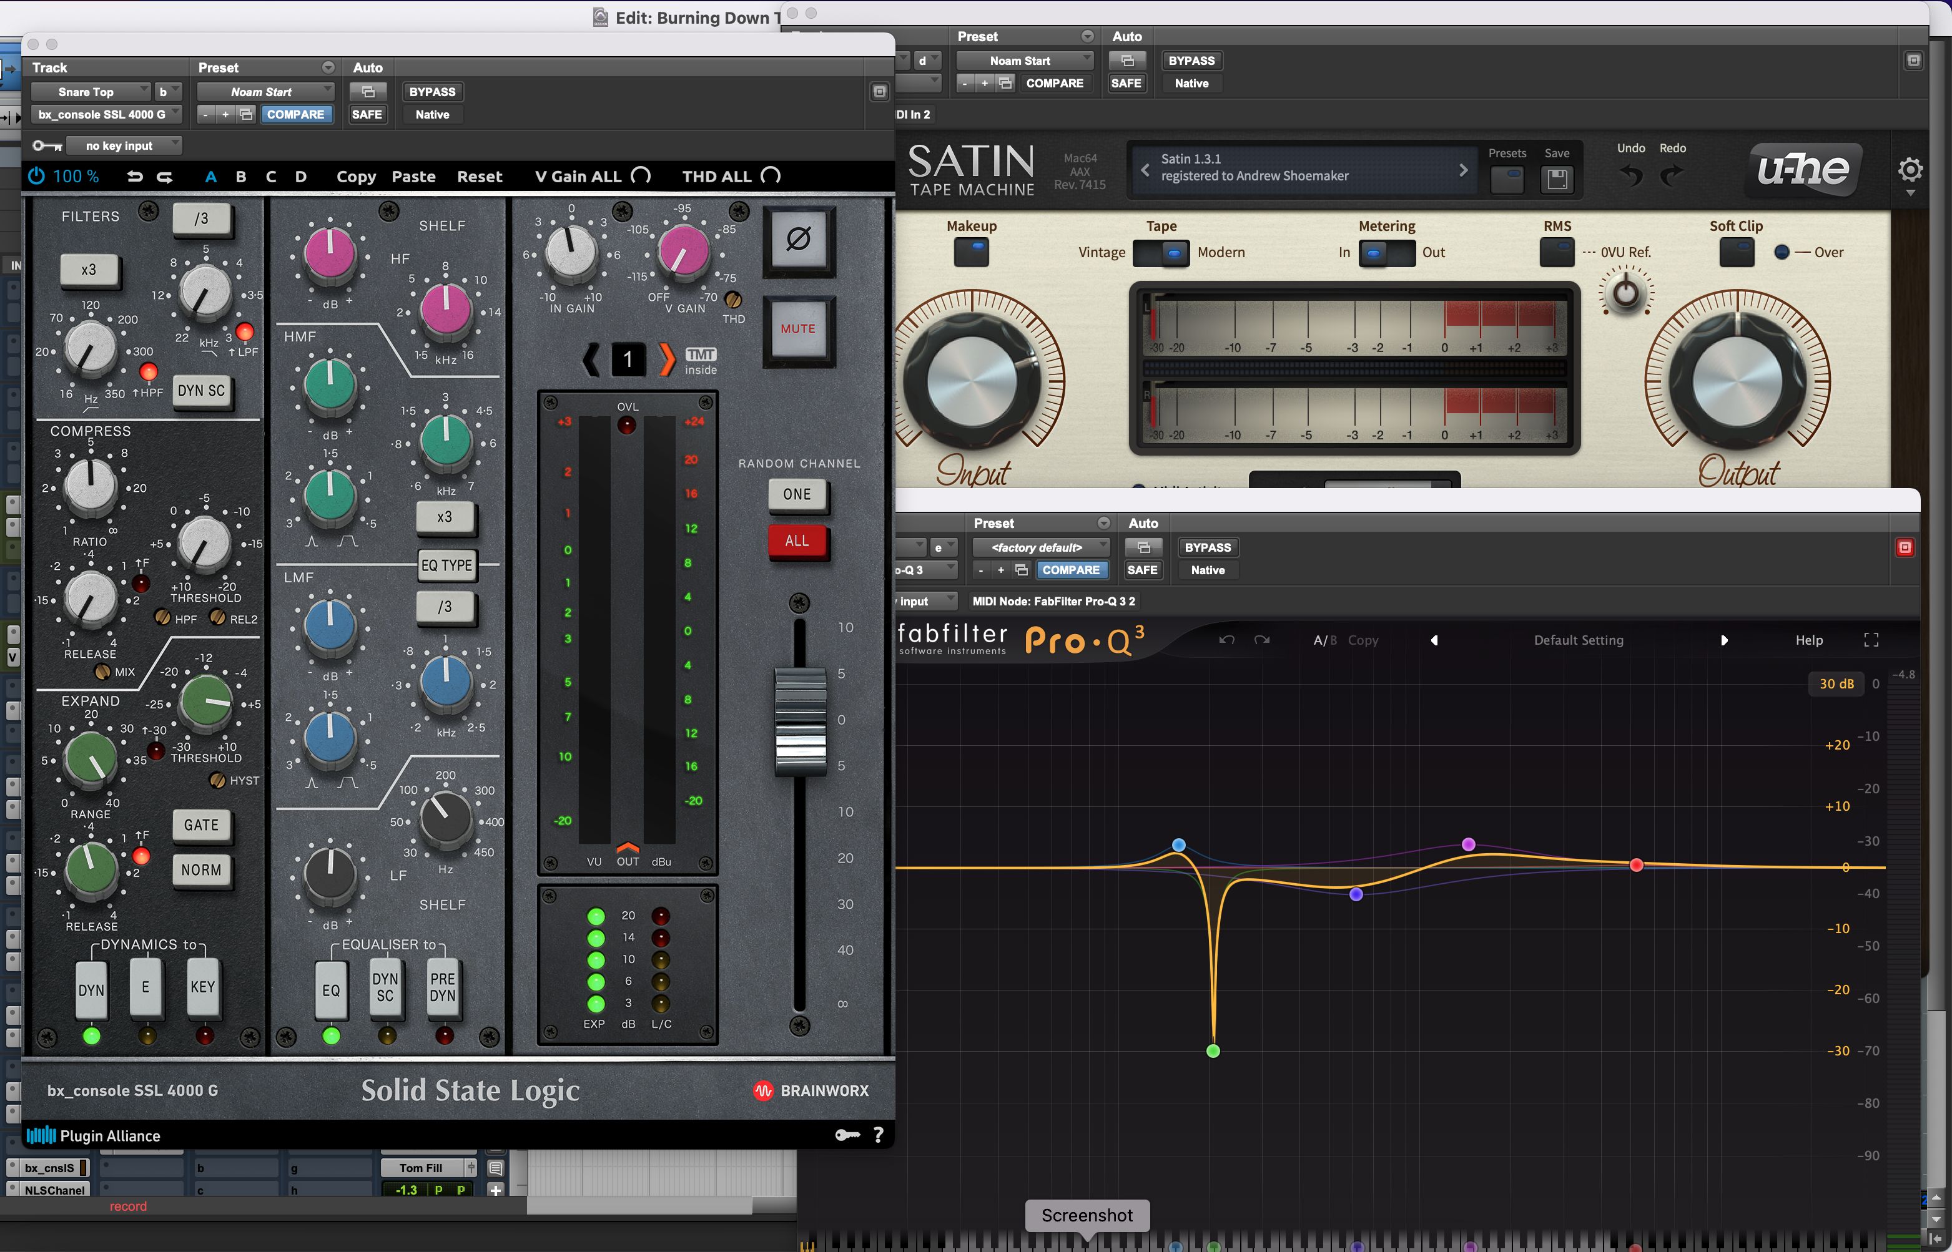Open Noam Start preset dropdown in Satin window
Image resolution: width=1952 pixels, height=1252 pixels.
pyautogui.click(x=1025, y=61)
